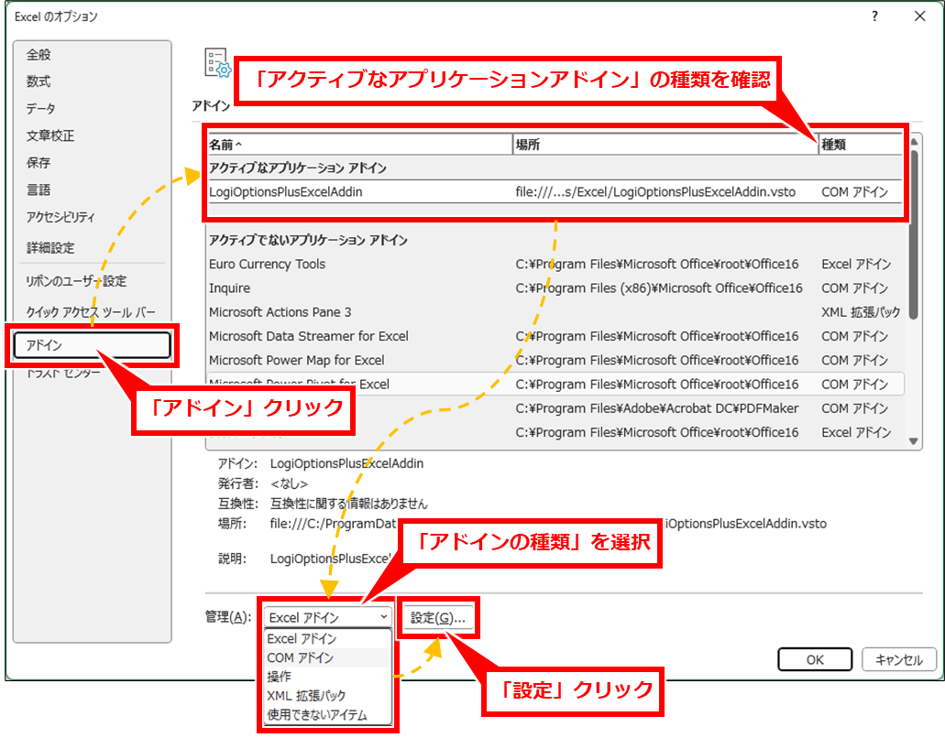This screenshot has width=945, height=738.
Task: Click the add-ins gear icon above the list
Action: 216,62
